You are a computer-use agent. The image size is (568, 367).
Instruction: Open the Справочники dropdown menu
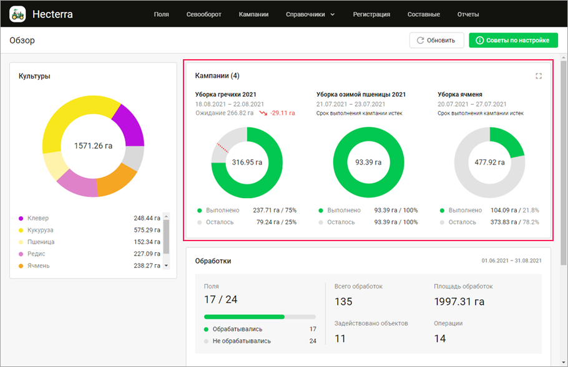tap(310, 14)
